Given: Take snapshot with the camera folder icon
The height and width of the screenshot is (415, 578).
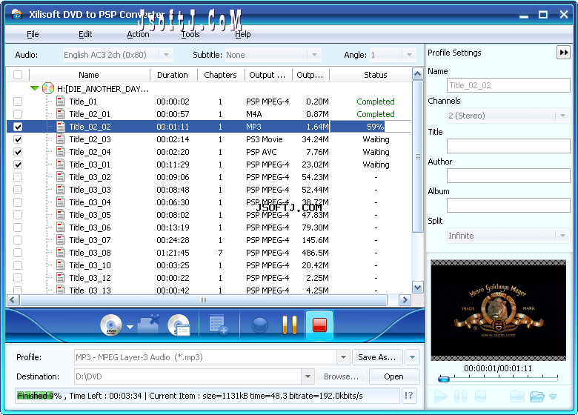Looking at the screenshot, I should click(516, 396).
